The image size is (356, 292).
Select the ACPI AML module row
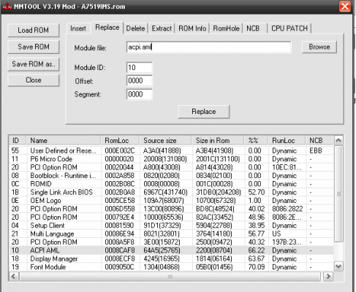[x=171, y=250]
